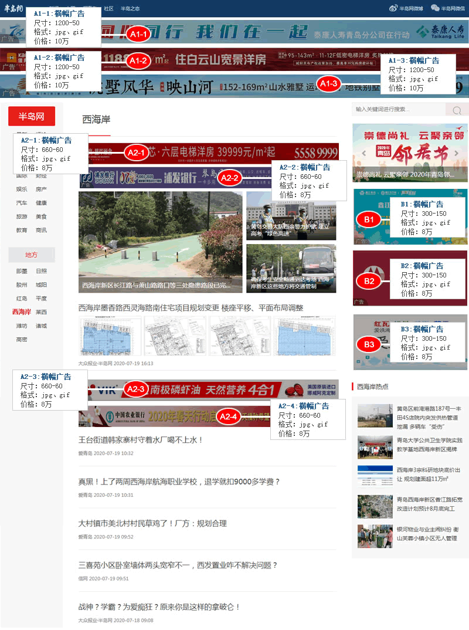Open hot item 青岛大学公共卫生学院 headline
Image resolution: width=469 pixels, height=630 pixels.
pos(429,445)
